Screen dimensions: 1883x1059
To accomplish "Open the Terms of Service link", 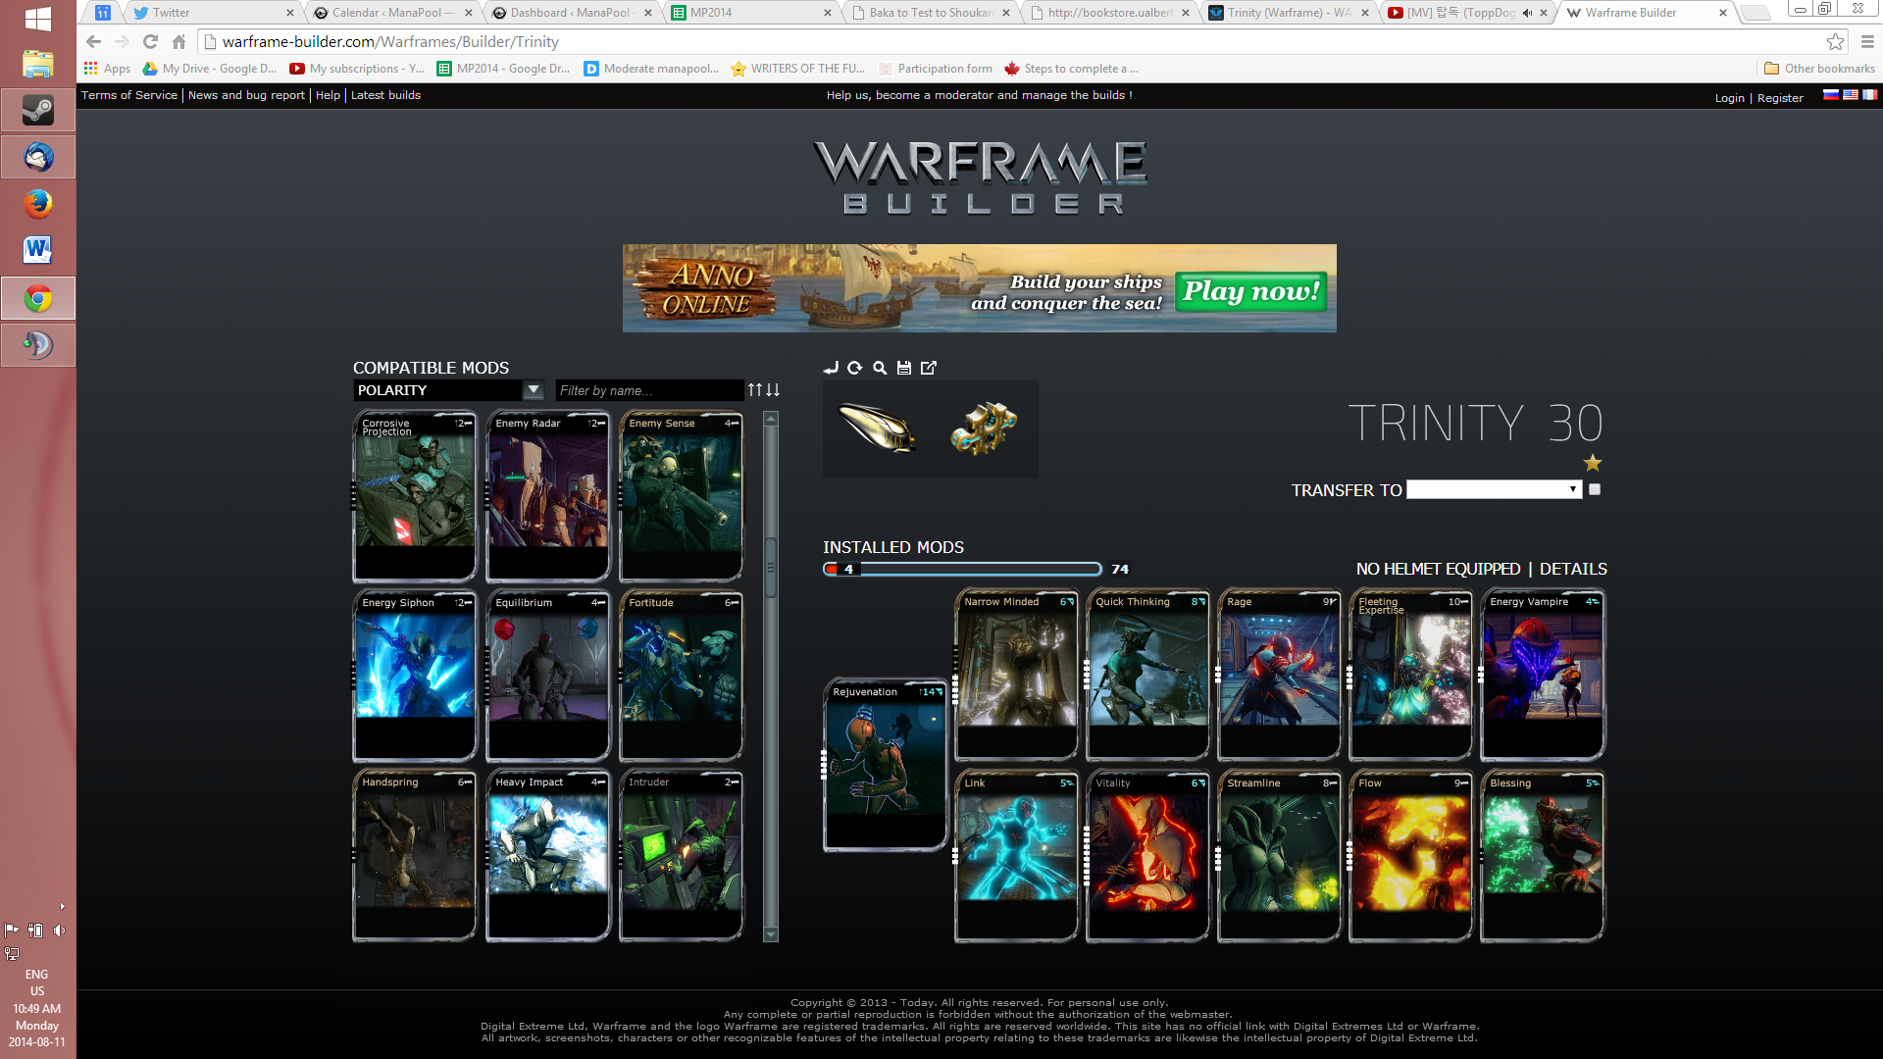I will [129, 95].
